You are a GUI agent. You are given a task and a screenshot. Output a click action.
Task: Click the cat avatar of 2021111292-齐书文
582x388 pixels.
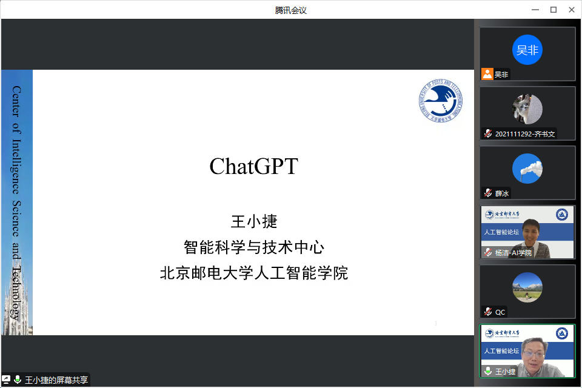527,109
